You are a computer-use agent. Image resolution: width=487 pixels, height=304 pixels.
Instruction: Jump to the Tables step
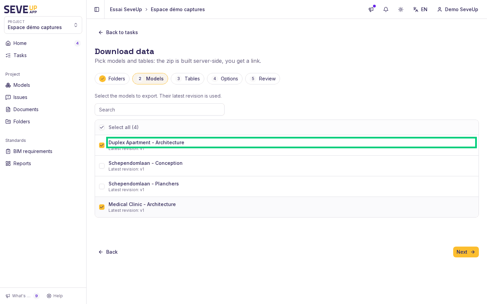pyautogui.click(x=187, y=79)
